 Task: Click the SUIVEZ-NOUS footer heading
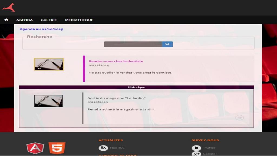tap(205, 140)
